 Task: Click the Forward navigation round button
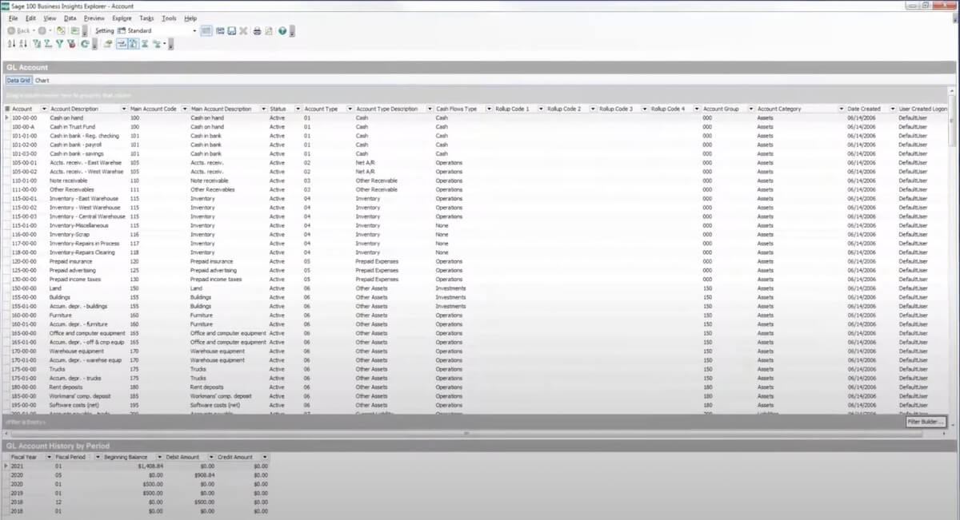42,30
